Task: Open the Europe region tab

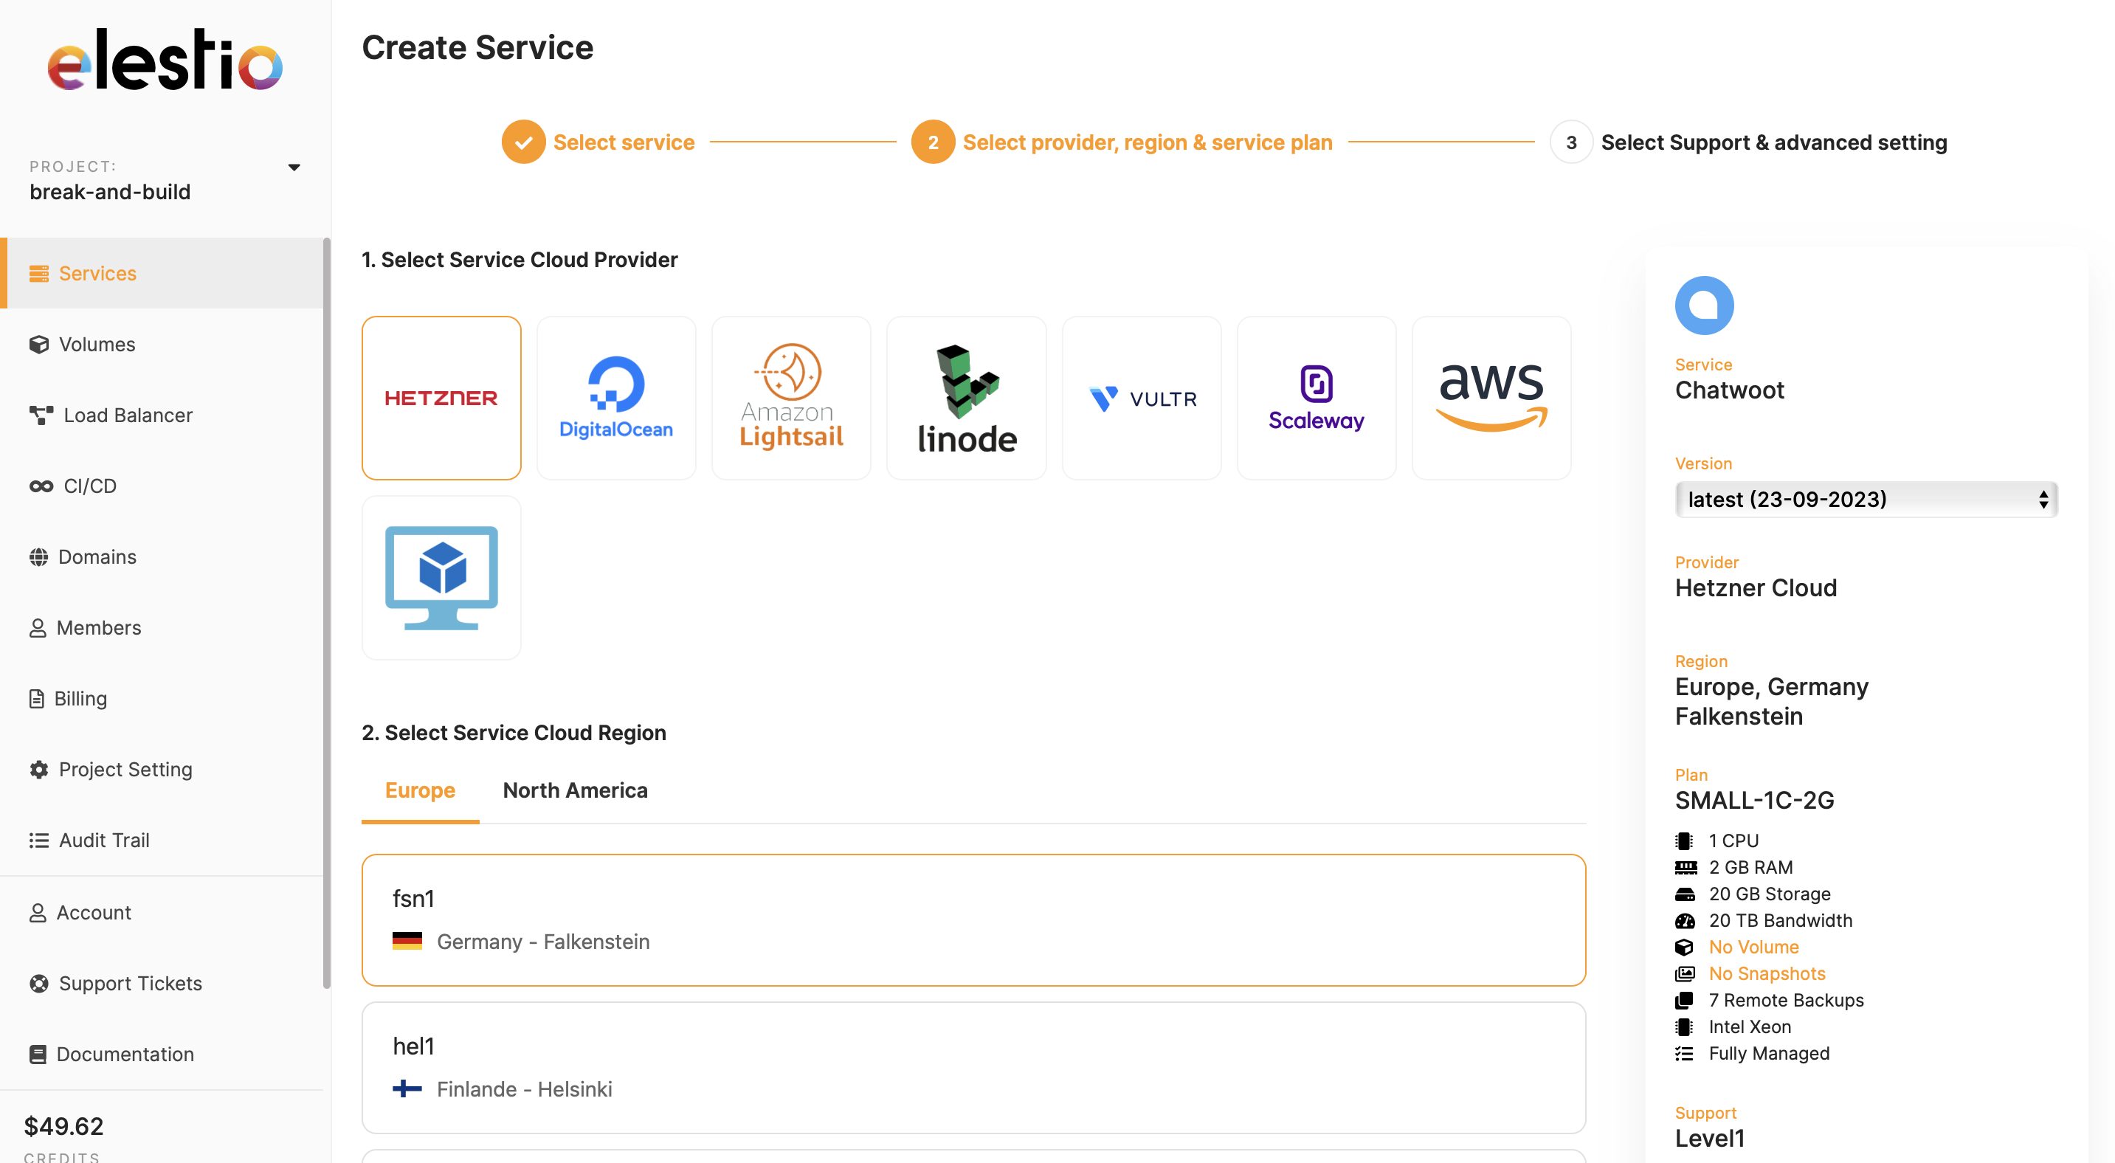Action: (420, 790)
